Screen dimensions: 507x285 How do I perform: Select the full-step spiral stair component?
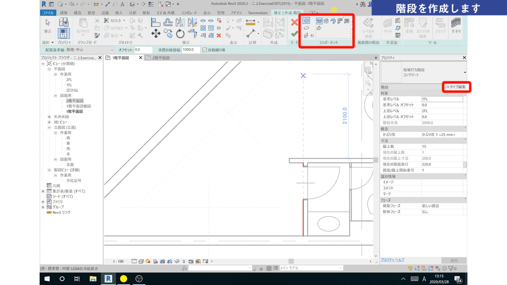[x=326, y=21]
